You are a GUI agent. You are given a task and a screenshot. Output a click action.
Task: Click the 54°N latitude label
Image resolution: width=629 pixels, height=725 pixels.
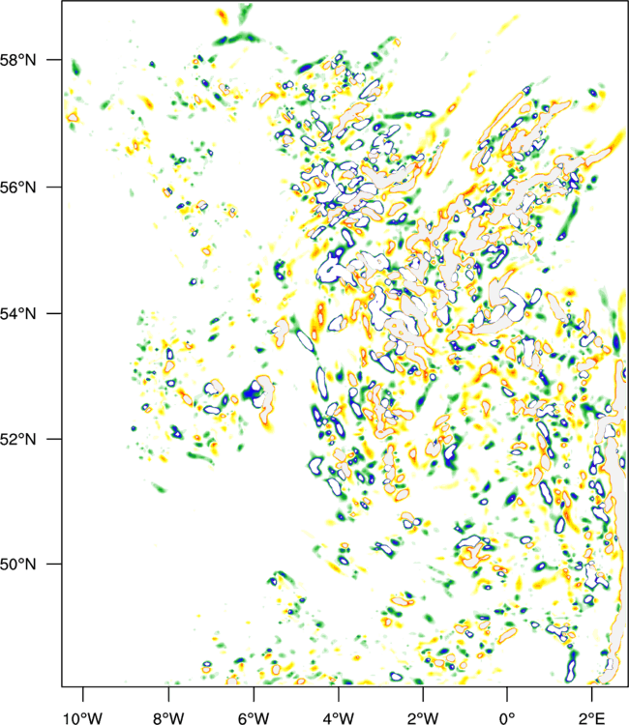[x=18, y=313]
